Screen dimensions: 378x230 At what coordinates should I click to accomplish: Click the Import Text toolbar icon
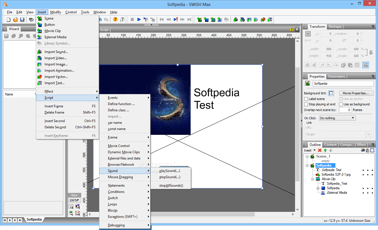(270, 20)
